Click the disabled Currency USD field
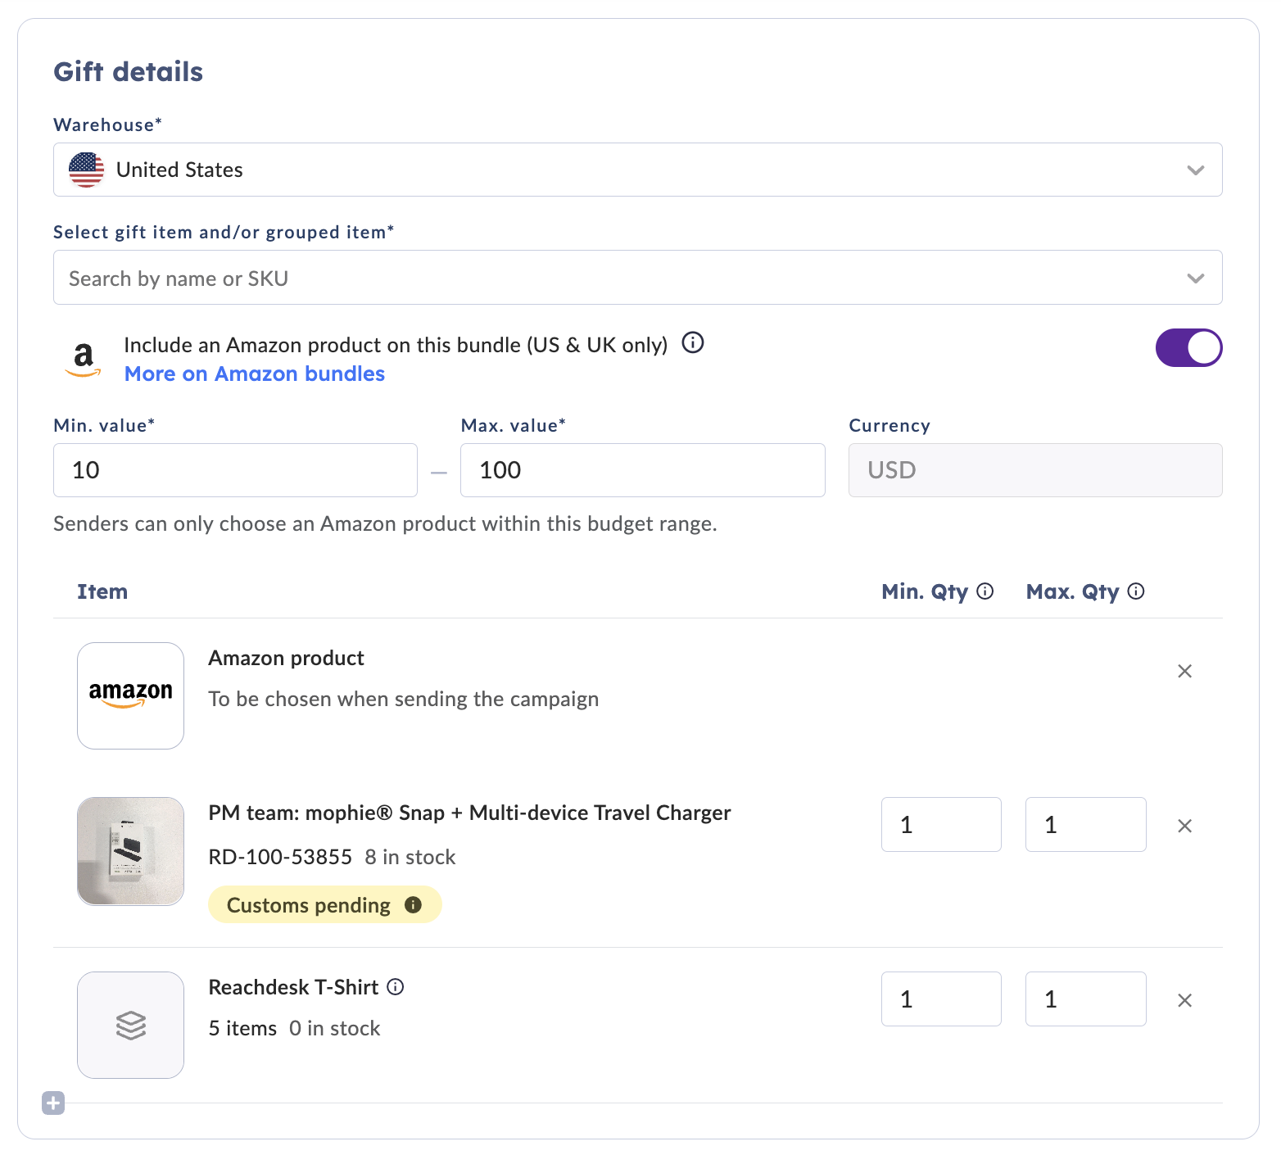The width and height of the screenshot is (1281, 1155). coord(1035,470)
